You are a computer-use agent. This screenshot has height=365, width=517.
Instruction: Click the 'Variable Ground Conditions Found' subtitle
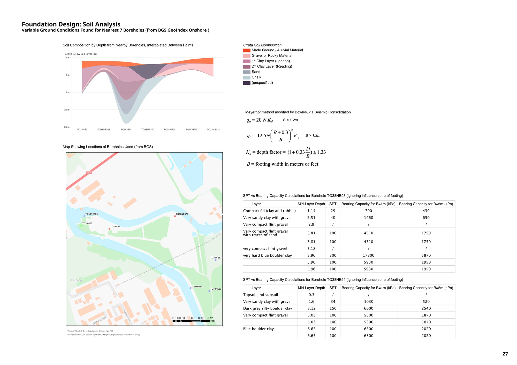pos(115,30)
